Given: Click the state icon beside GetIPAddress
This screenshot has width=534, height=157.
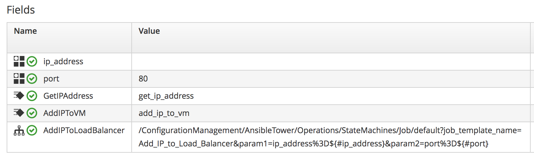Looking at the screenshot, I should [19, 96].
